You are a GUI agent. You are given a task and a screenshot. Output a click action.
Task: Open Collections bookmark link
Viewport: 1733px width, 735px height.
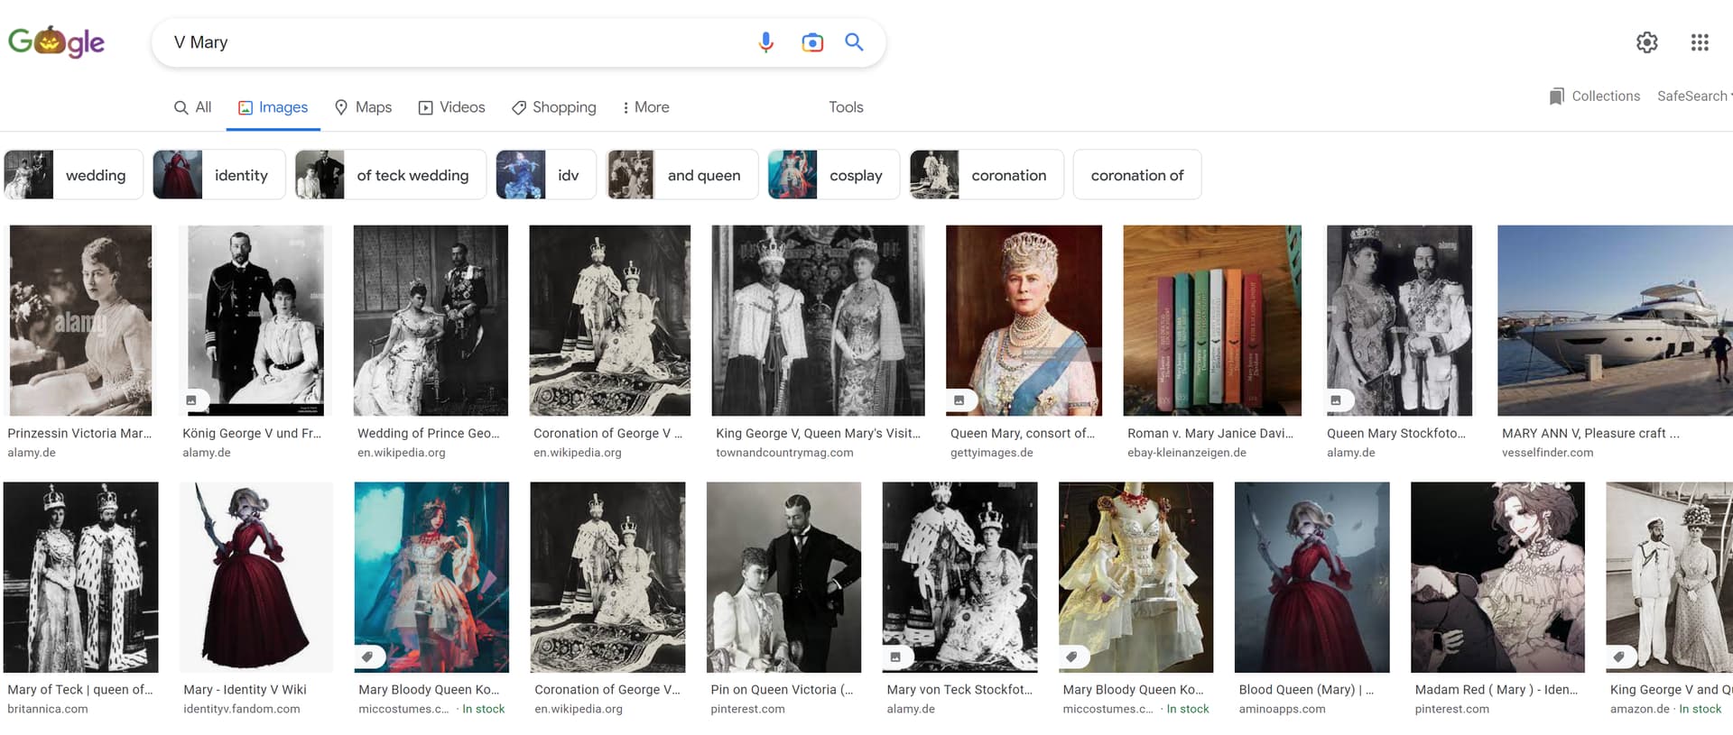pos(1595,96)
